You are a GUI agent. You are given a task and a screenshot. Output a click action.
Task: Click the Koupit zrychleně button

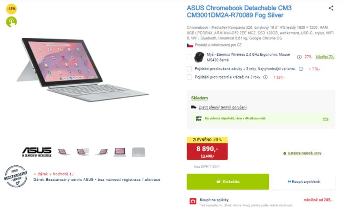coord(303,182)
